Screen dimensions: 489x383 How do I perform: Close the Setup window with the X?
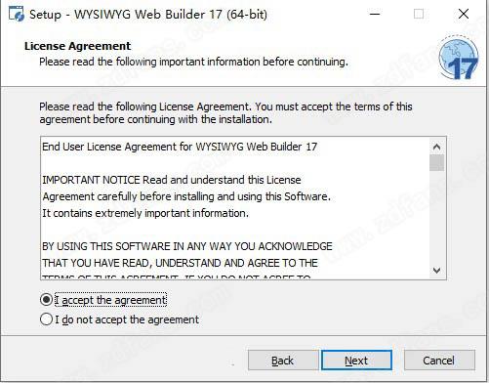pyautogui.click(x=464, y=14)
